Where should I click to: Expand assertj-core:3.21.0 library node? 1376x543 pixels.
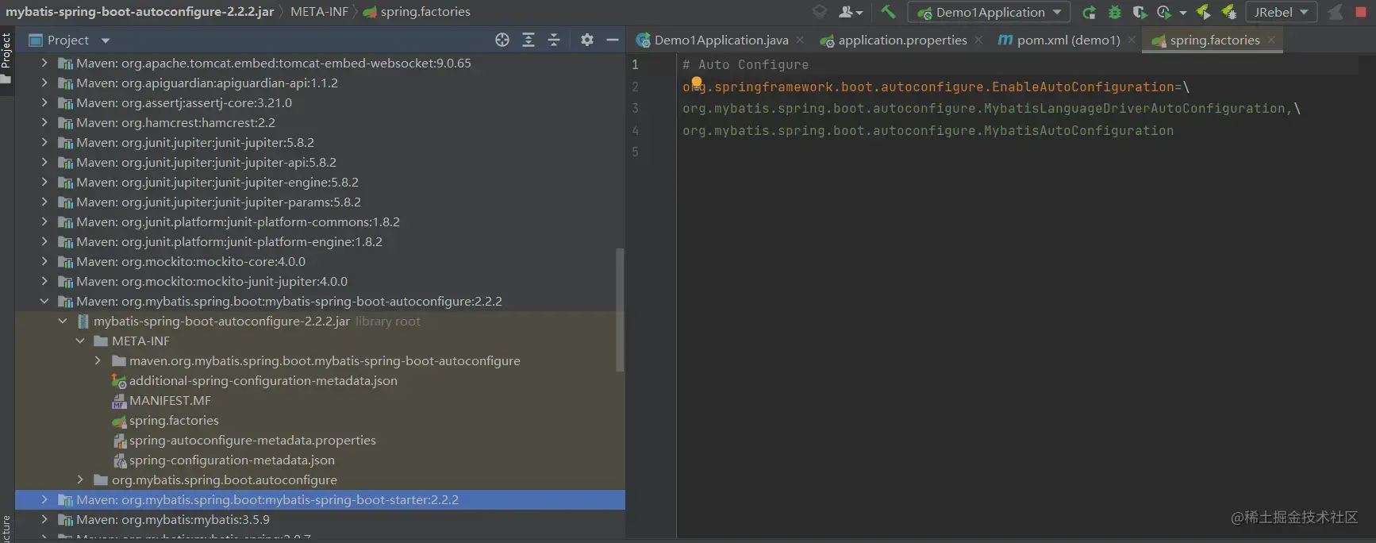44,102
